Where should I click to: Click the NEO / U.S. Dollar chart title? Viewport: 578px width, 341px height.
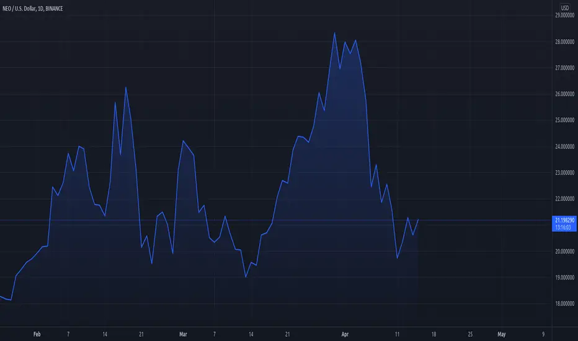point(32,9)
